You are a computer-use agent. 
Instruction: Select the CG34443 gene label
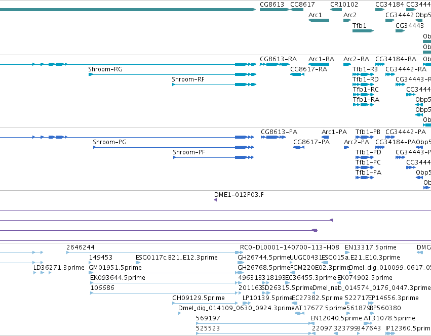point(410,25)
